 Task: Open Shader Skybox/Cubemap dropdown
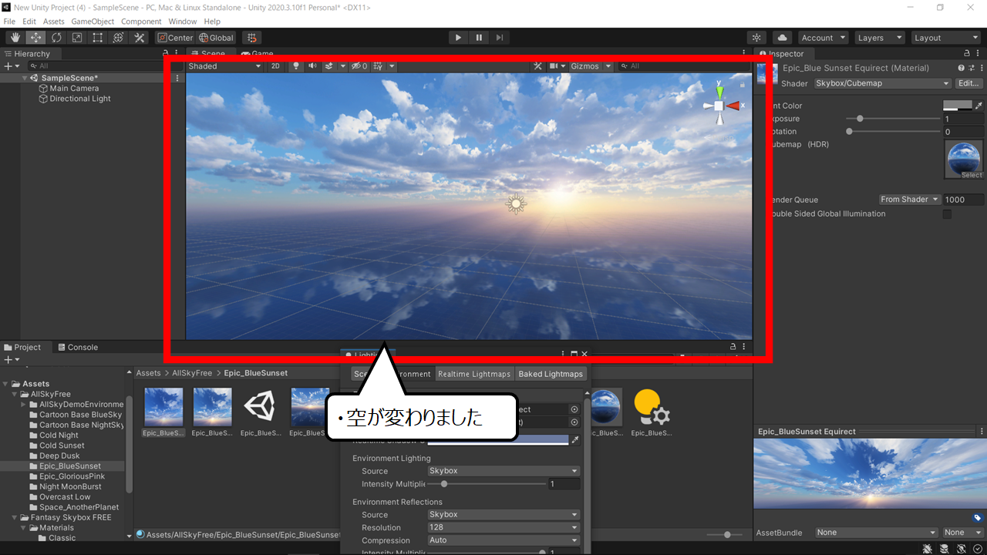click(882, 83)
